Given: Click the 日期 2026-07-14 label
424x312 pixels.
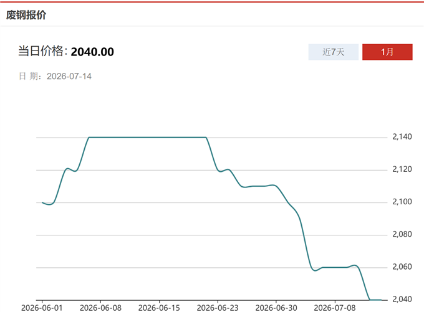Looking at the screenshot, I should pos(55,76).
